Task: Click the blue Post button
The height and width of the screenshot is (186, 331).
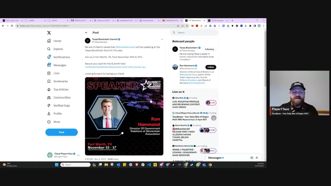Action: click(x=62, y=132)
